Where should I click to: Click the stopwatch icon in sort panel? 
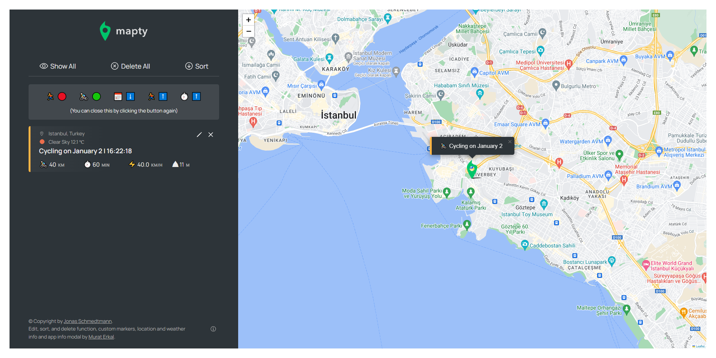(184, 96)
